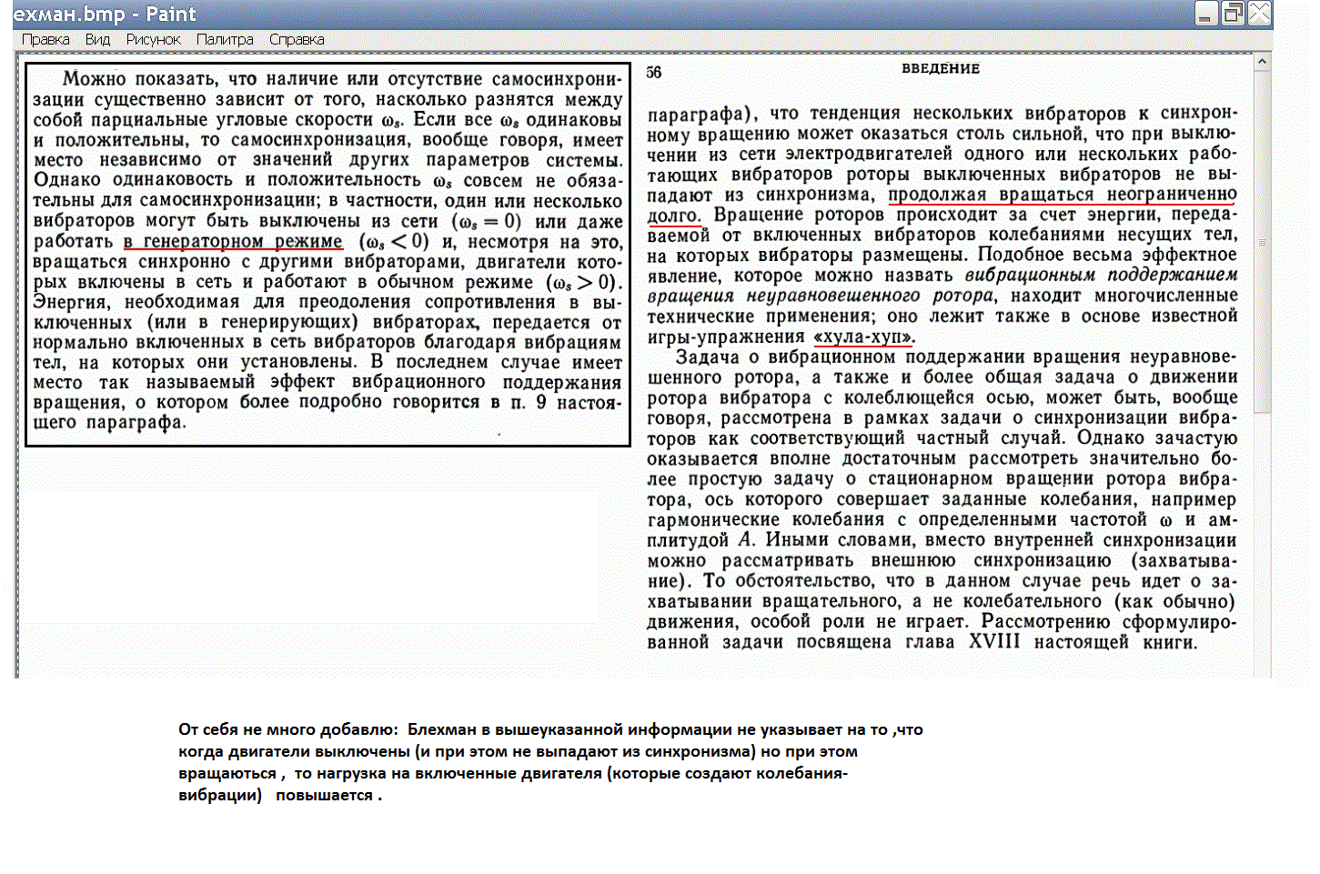Viewport: 1320px width, 874px height.
Task: Click the page number 56
Action: [x=654, y=73]
